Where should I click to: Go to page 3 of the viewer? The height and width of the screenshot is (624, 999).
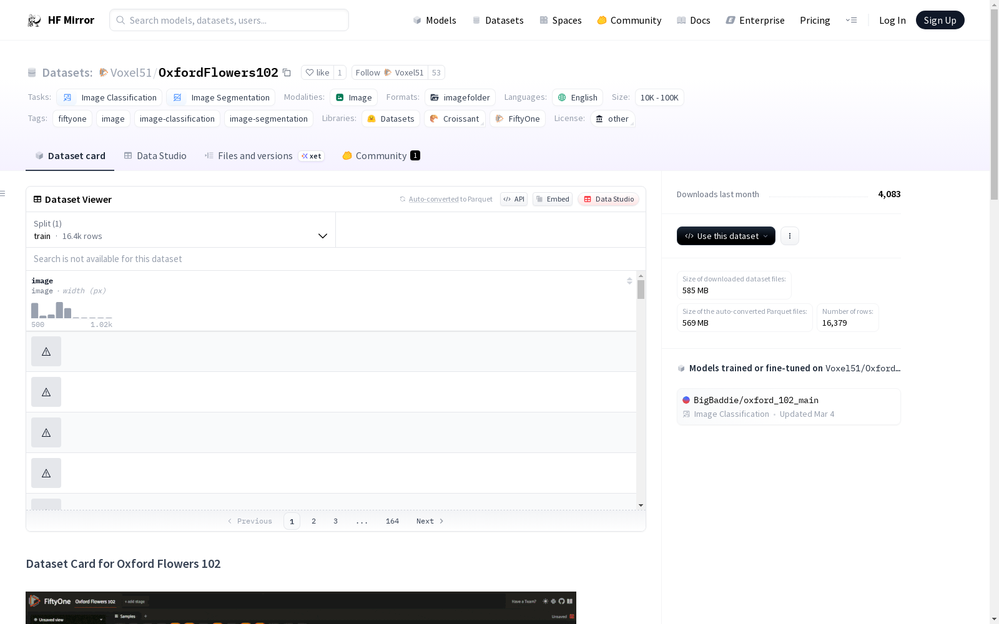click(x=335, y=521)
